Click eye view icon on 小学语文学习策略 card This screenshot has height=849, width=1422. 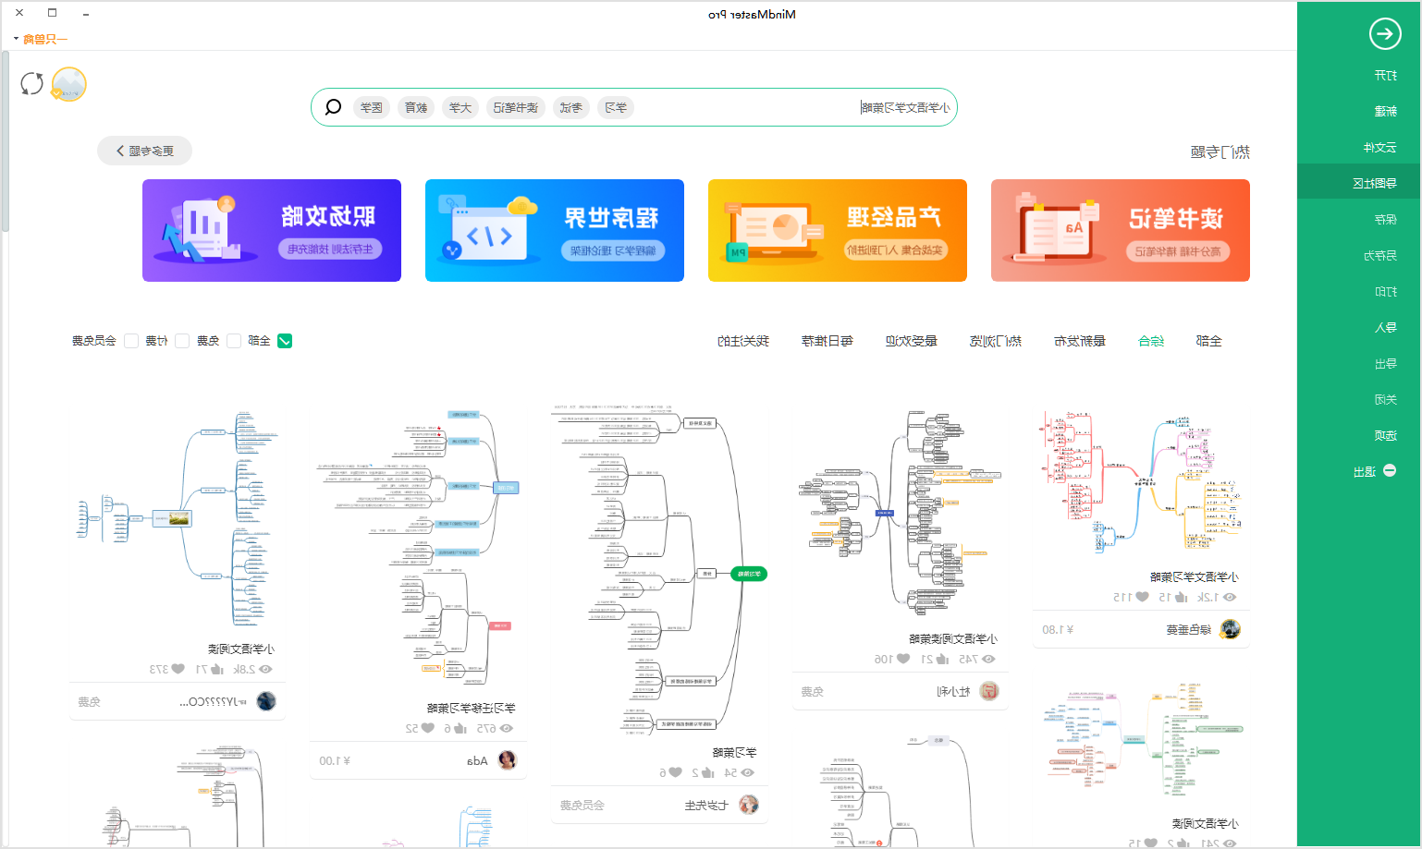(x=1230, y=598)
